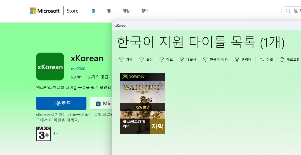Expand the 한국어 범위 filter

[x=215, y=60]
